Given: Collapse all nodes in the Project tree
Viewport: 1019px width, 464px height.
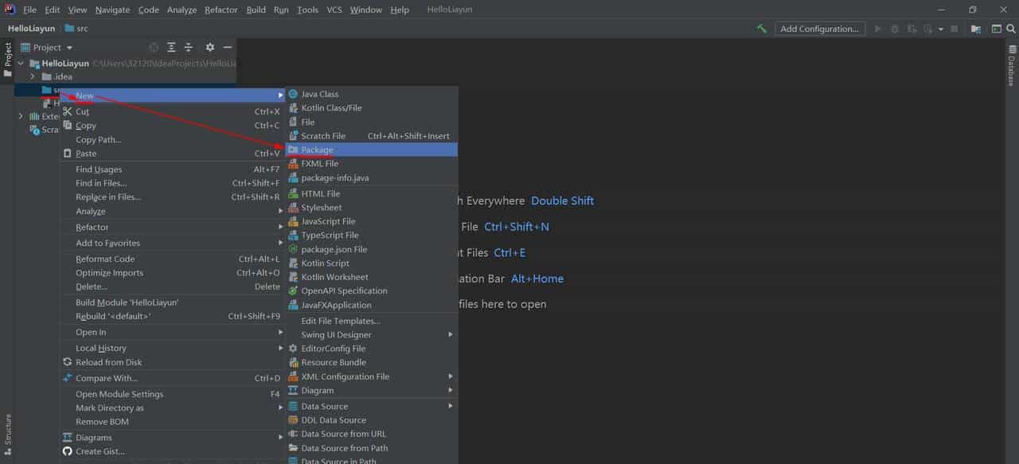Looking at the screenshot, I should pos(189,47).
